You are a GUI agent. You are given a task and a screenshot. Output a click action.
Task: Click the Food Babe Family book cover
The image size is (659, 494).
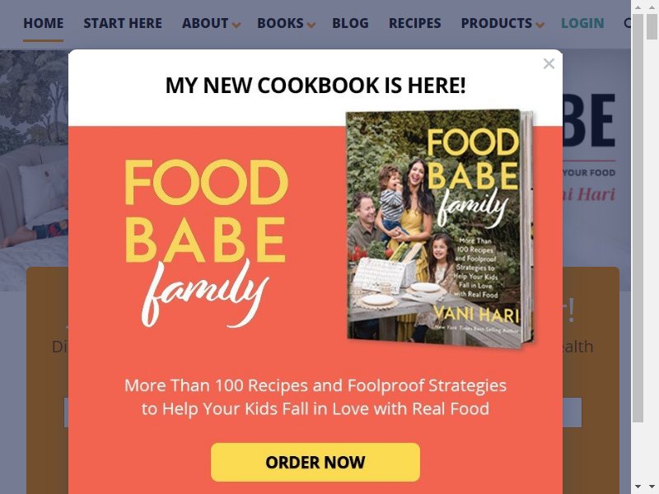point(440,228)
